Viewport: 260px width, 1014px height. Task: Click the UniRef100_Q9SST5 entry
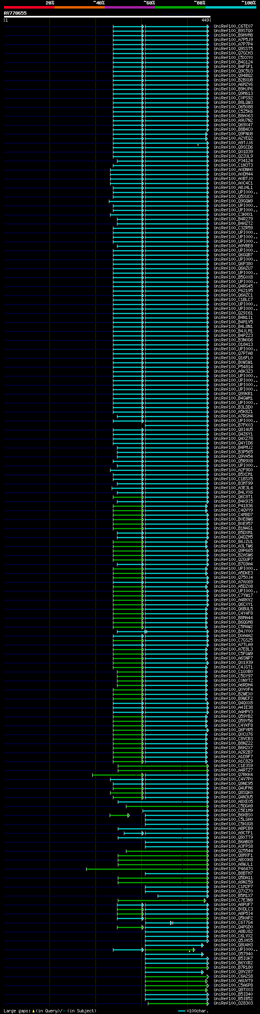(x=233, y=49)
